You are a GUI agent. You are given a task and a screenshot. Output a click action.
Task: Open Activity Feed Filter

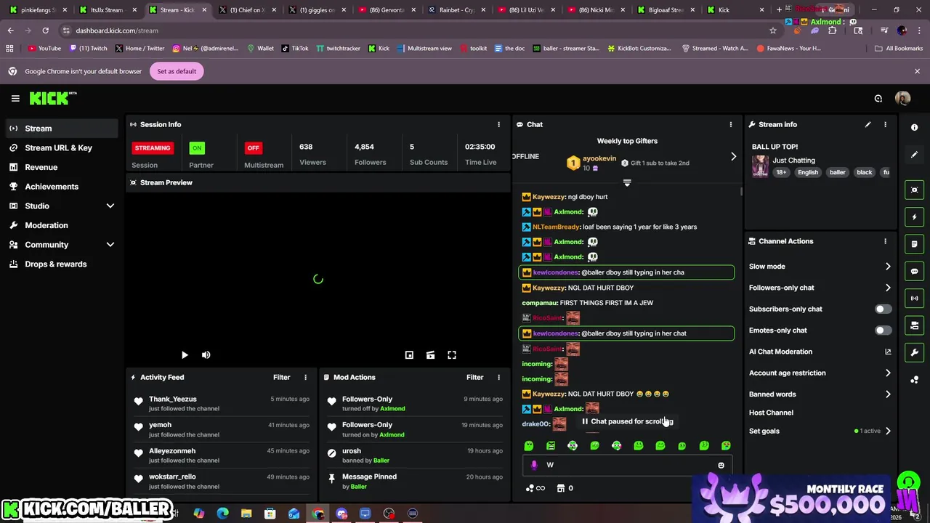[281, 377]
